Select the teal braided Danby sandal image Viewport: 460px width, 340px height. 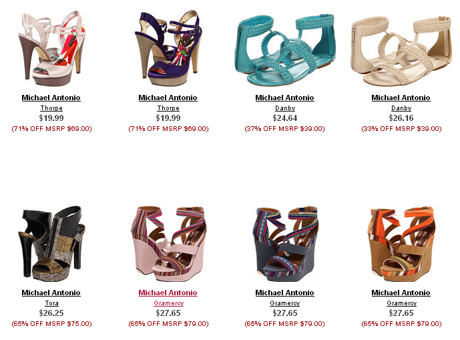[x=285, y=49]
